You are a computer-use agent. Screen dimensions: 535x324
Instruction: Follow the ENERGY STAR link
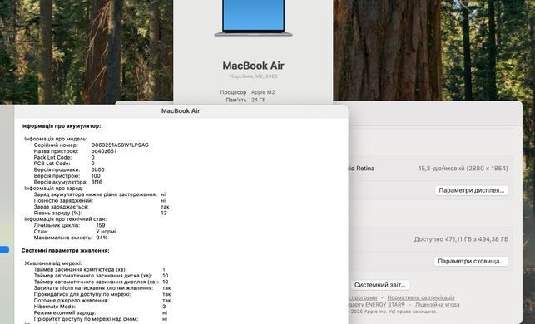point(377,305)
